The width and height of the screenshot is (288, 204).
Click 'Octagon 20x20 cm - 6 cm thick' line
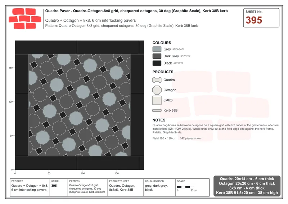(247, 183)
